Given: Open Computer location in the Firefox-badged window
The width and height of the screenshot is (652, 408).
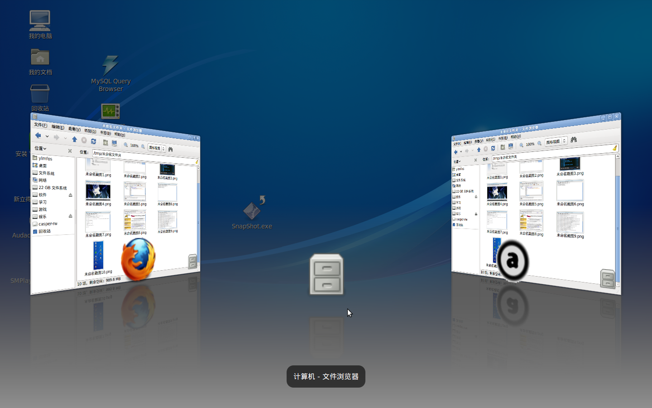Looking at the screenshot, I should click(x=114, y=143).
